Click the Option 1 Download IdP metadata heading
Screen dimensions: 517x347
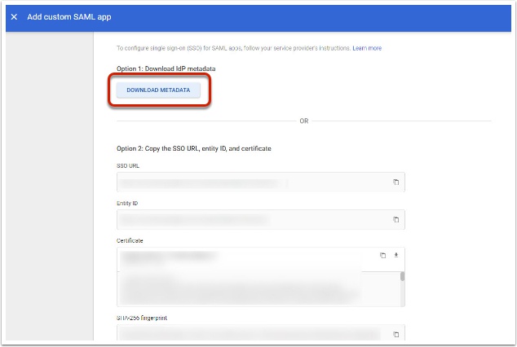pos(160,68)
